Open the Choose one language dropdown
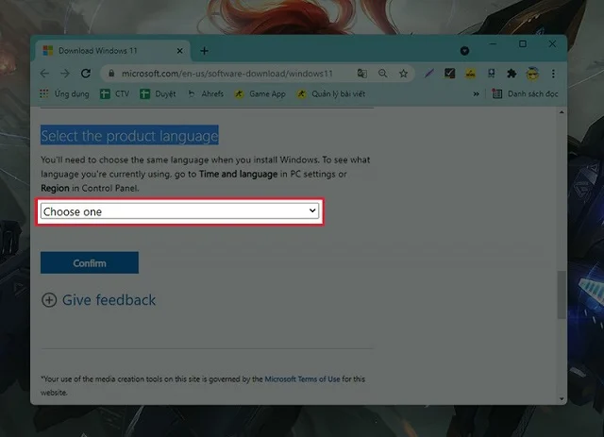The height and width of the screenshot is (437, 604). pyautogui.click(x=180, y=211)
